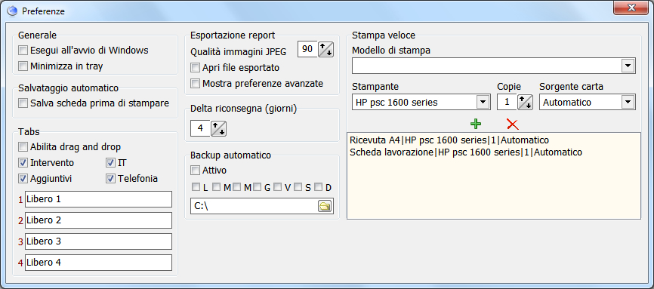The height and width of the screenshot is (289, 654).
Task: Toggle Abilita drag and drop
Action: 23,147
